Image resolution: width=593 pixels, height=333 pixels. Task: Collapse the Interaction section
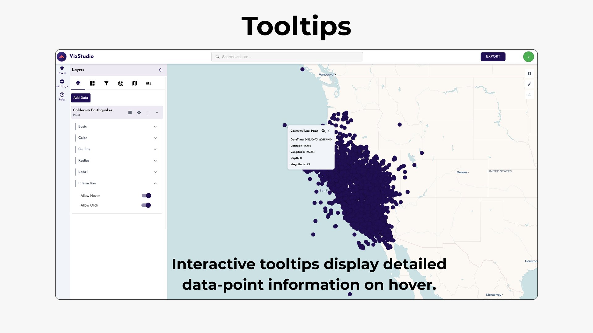click(x=155, y=183)
